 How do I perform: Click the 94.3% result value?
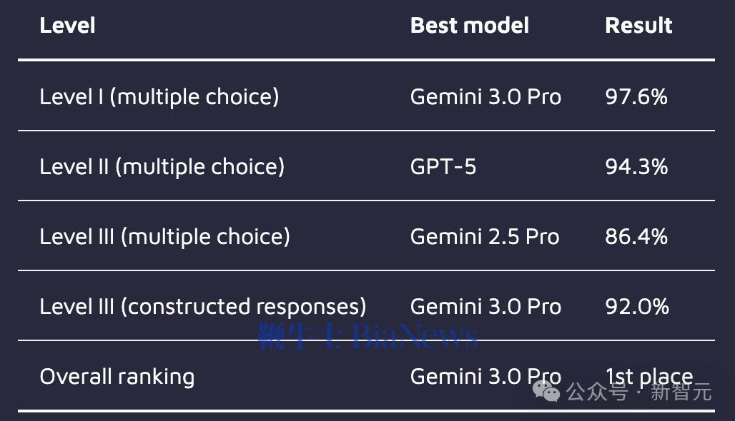tap(636, 166)
